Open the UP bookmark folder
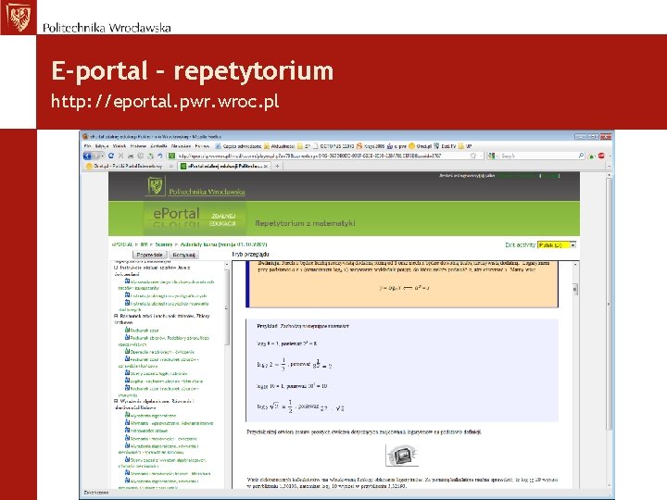 pyautogui.click(x=465, y=146)
